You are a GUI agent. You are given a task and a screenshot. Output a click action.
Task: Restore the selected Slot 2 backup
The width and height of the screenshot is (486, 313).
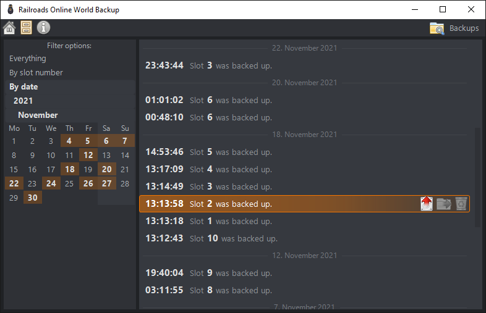click(x=427, y=204)
